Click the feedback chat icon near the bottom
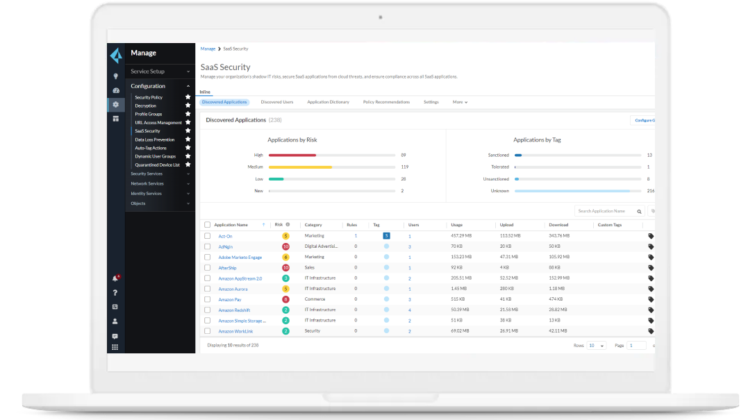 [116, 335]
